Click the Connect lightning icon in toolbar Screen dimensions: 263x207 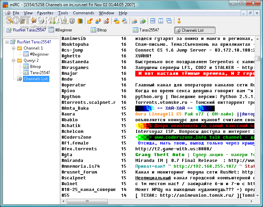tap(10, 21)
